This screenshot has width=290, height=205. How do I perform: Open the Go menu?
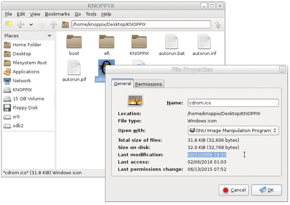[x=78, y=14]
